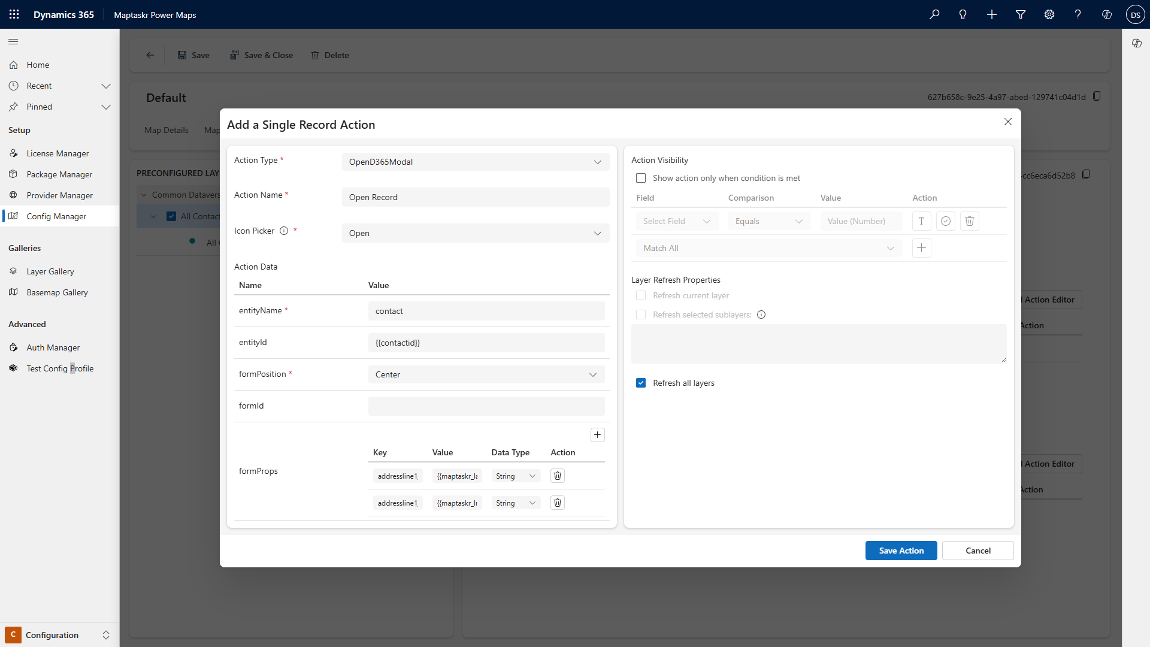1150x647 pixels.
Task: Check 'Refresh current layer'
Action: pyautogui.click(x=641, y=295)
